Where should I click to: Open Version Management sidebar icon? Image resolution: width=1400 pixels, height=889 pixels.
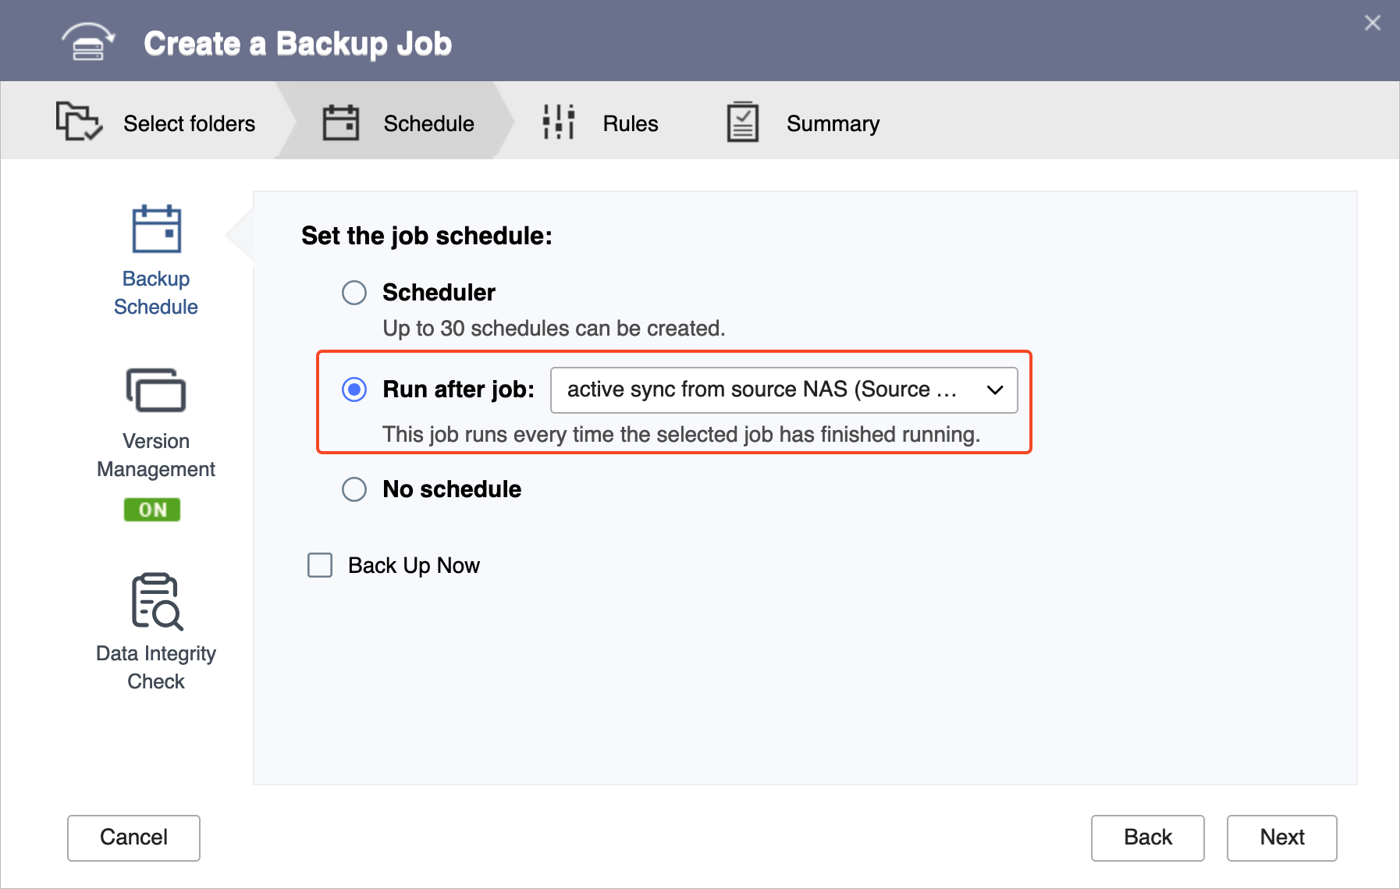156,390
